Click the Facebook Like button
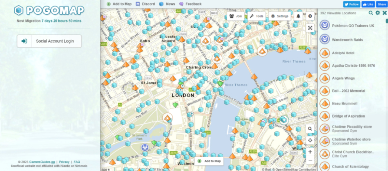The width and height of the screenshot is (388, 171). [x=368, y=4]
